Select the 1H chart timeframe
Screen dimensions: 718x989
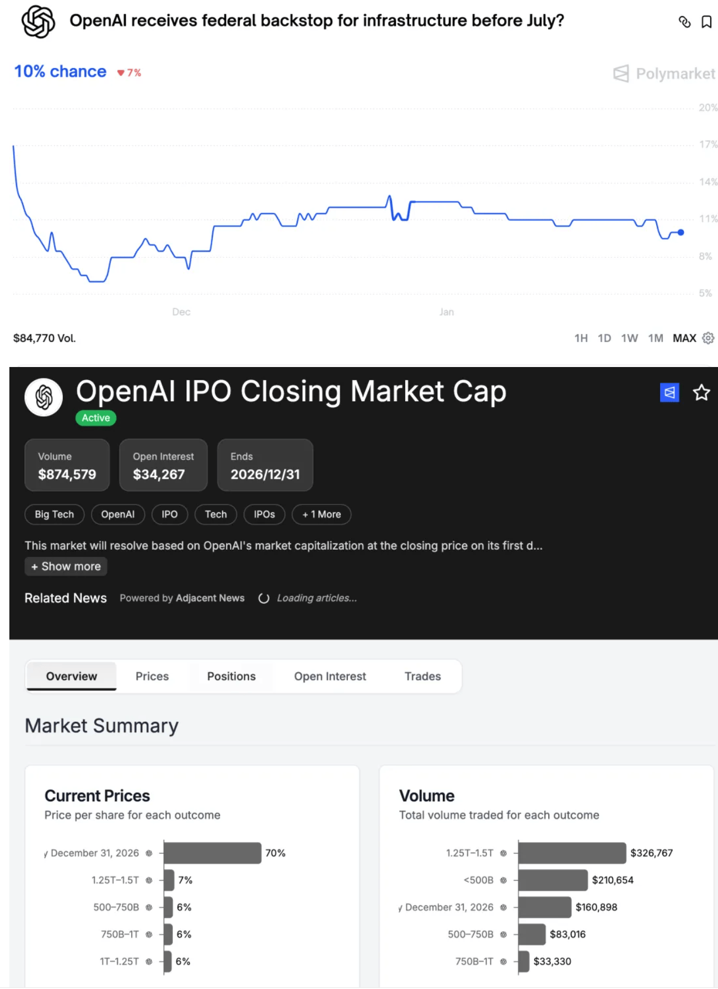pyautogui.click(x=581, y=338)
